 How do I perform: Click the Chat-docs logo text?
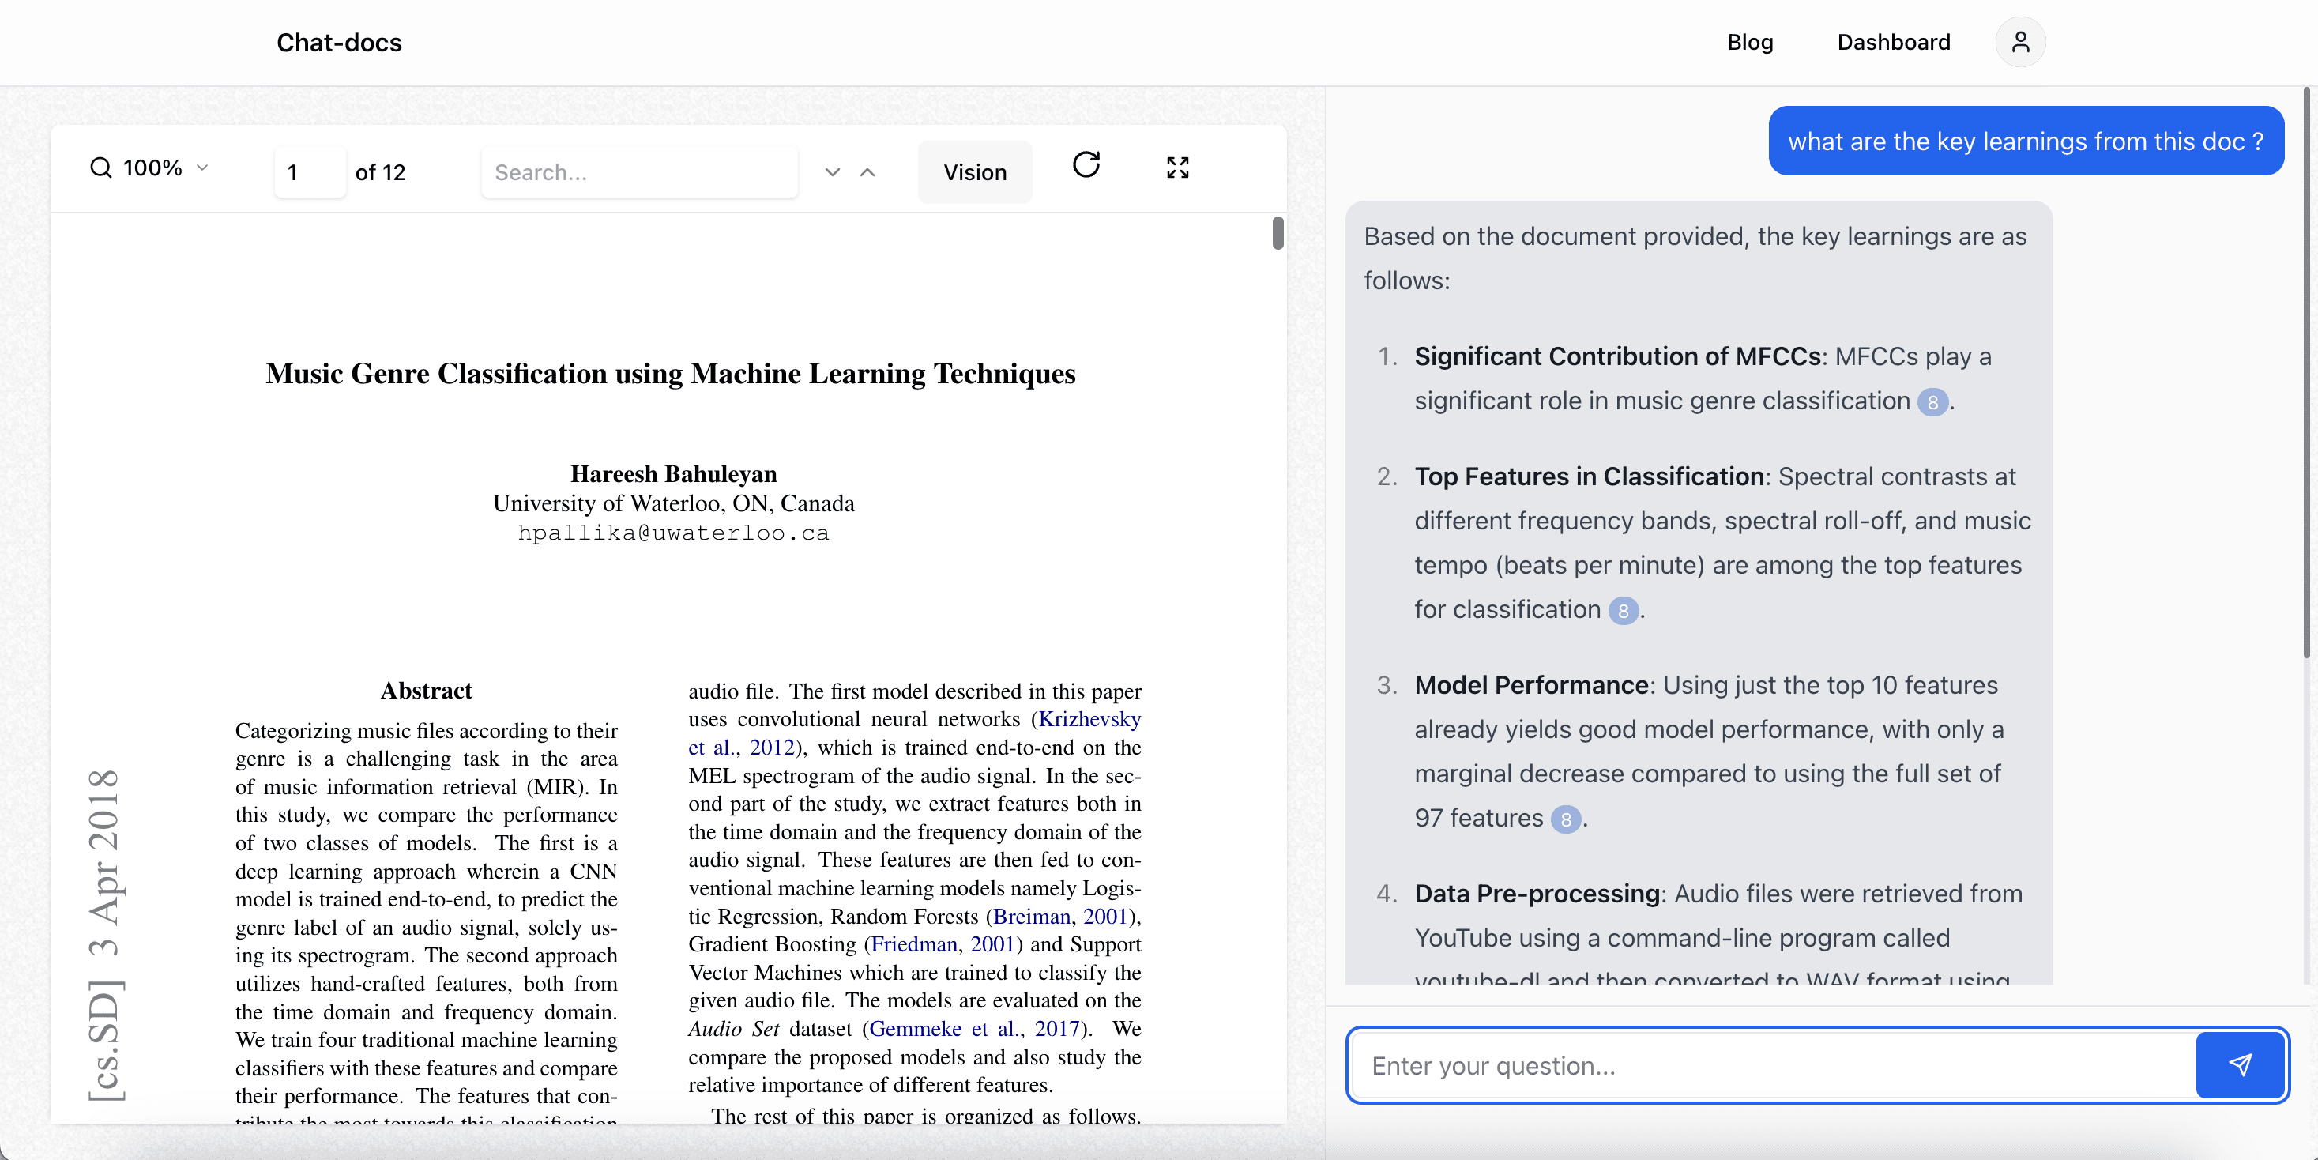click(x=338, y=43)
